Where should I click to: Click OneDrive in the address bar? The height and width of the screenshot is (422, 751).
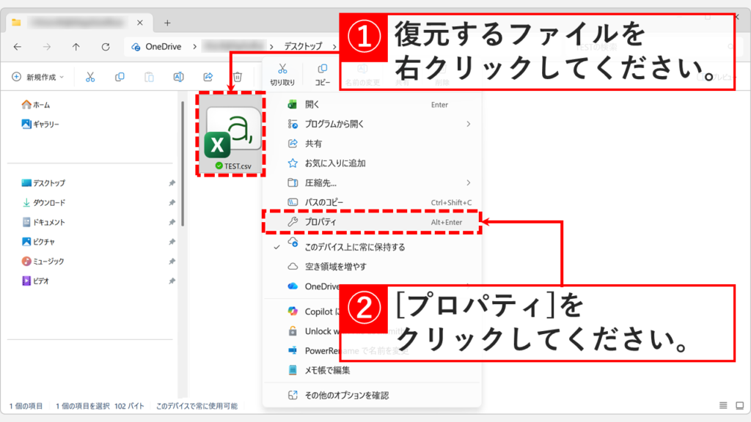pos(163,46)
